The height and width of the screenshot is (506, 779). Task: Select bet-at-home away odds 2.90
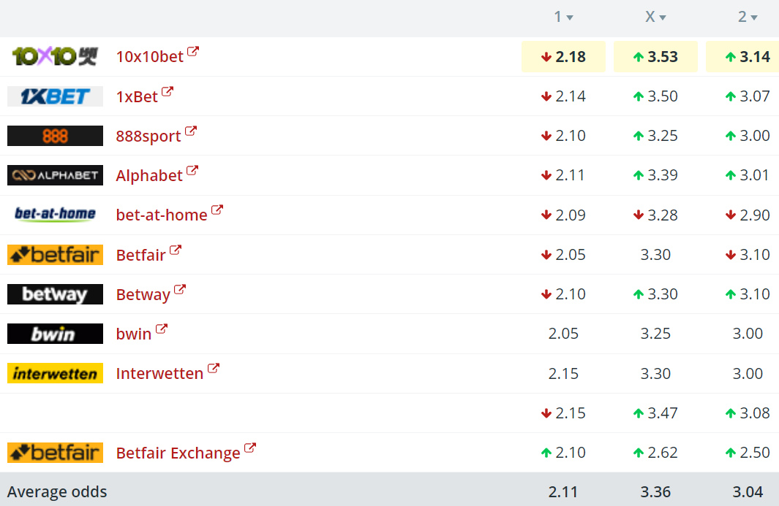pyautogui.click(x=748, y=215)
